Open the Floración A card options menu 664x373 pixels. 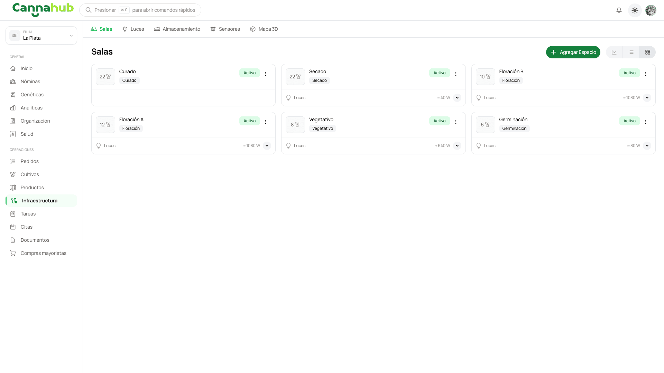pyautogui.click(x=266, y=122)
